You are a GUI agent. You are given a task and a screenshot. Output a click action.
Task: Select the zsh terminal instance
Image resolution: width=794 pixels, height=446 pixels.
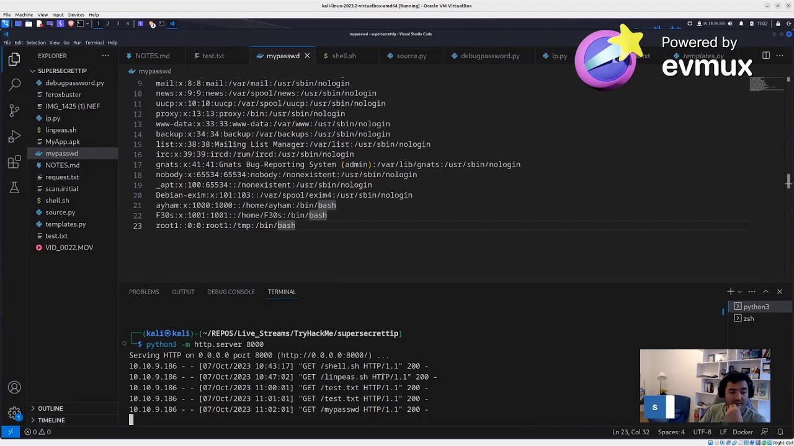(x=759, y=318)
